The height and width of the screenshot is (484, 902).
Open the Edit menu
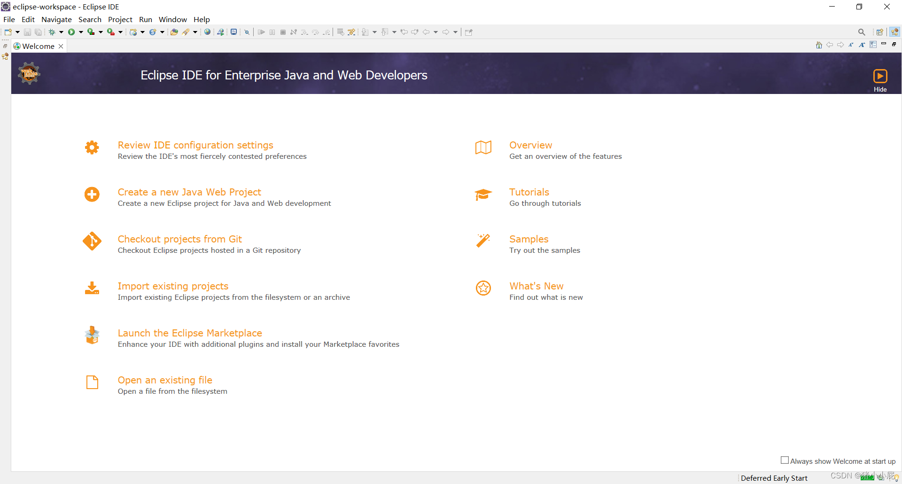coord(28,19)
